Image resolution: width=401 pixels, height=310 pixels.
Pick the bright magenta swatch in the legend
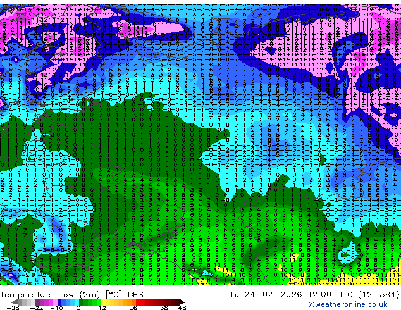tap(51, 302)
